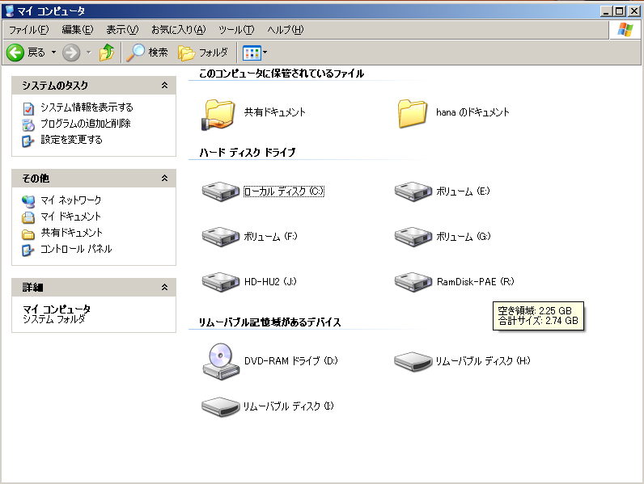The height and width of the screenshot is (484, 644).
Task: Click the green Back arrow button
Action: (x=15, y=53)
